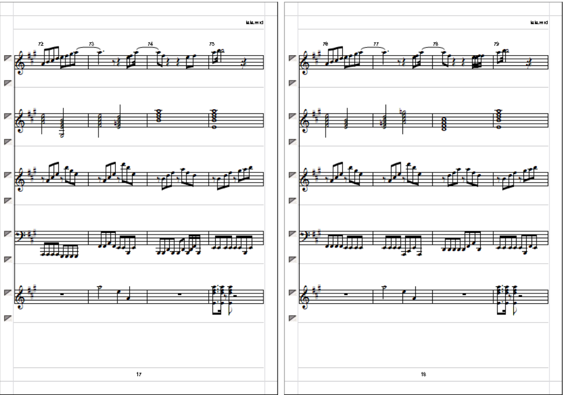Click the triangle marker below page 17's bottom staff

point(8,318)
